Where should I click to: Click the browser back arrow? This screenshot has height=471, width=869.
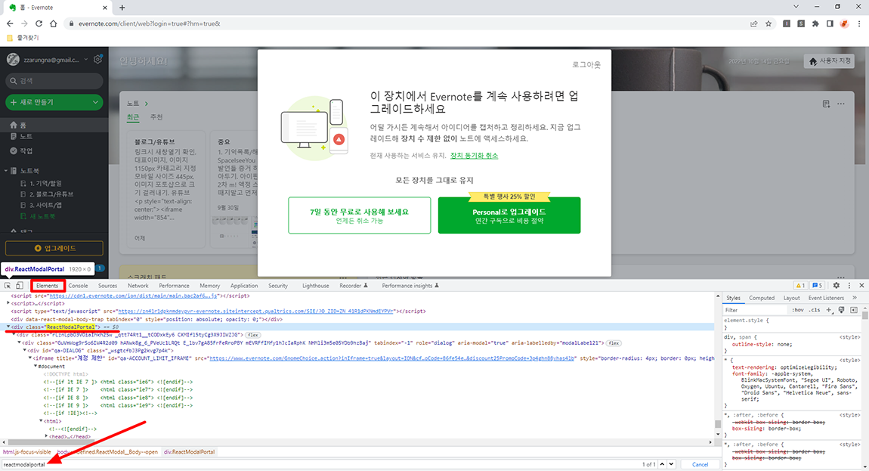[10, 24]
